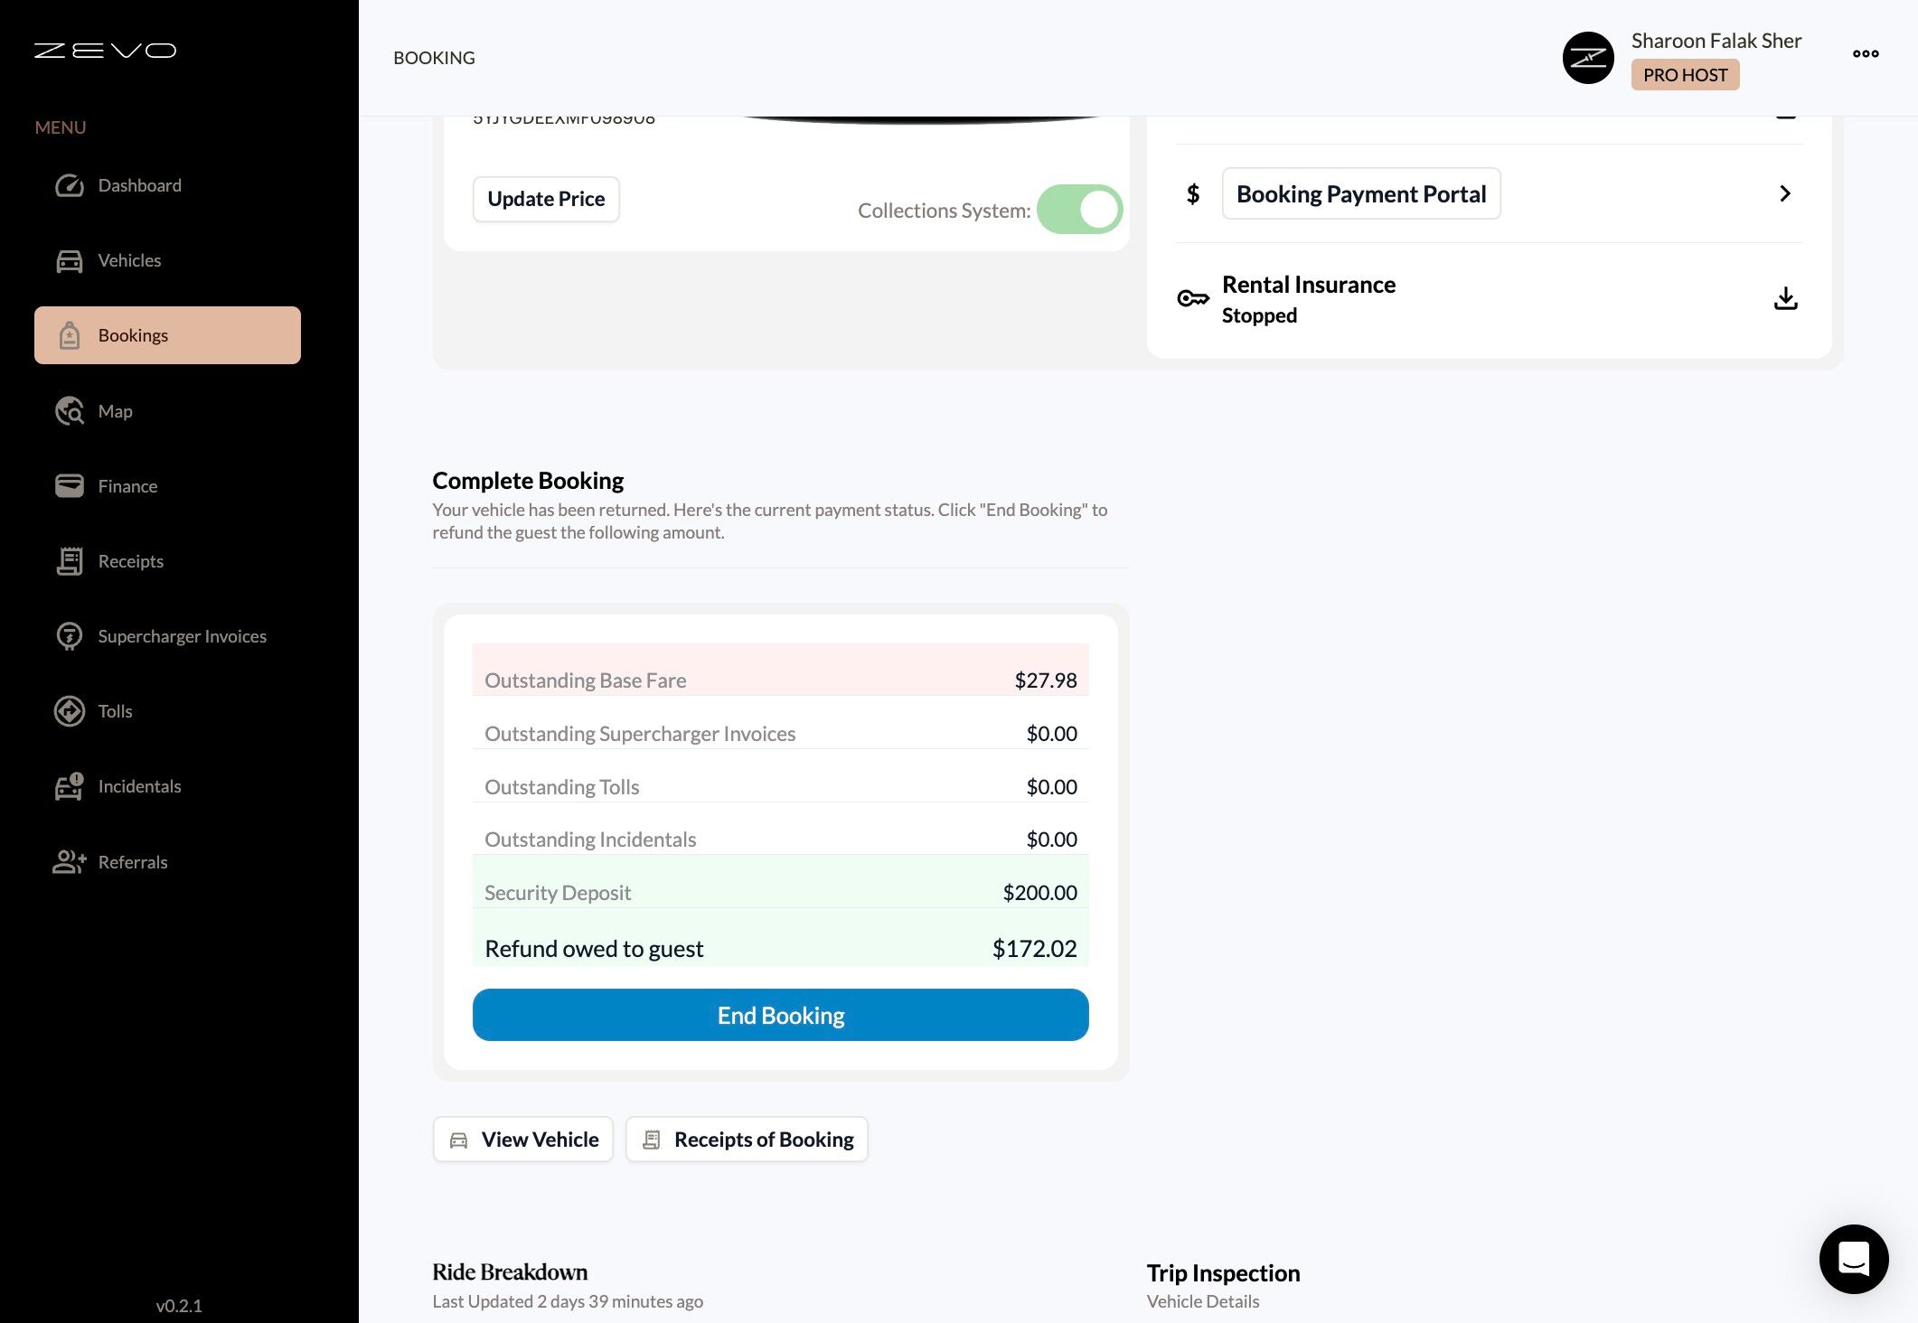
Task: Expand the Booking Payment Portal chevron
Action: (x=1784, y=193)
